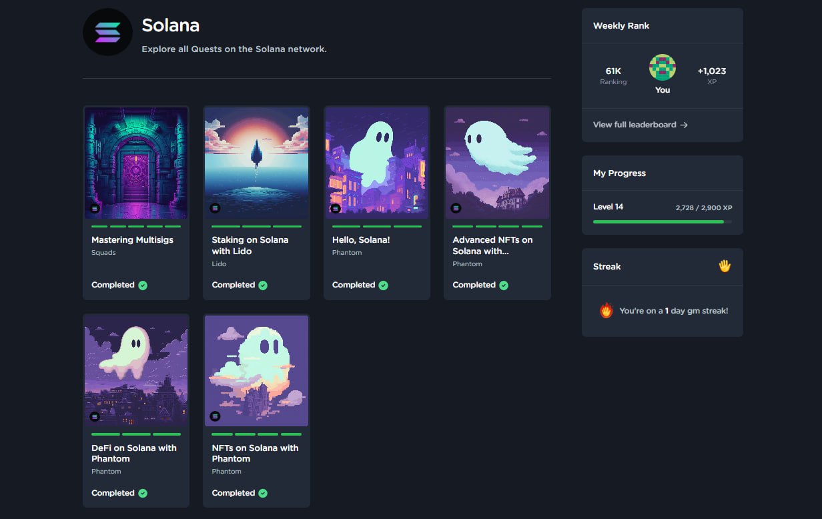This screenshot has width=822, height=519.
Task: Click the green check on Staking on Solana card
Action: coord(263,286)
